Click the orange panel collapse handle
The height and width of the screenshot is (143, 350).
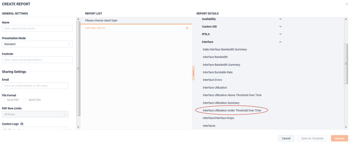(193, 73)
